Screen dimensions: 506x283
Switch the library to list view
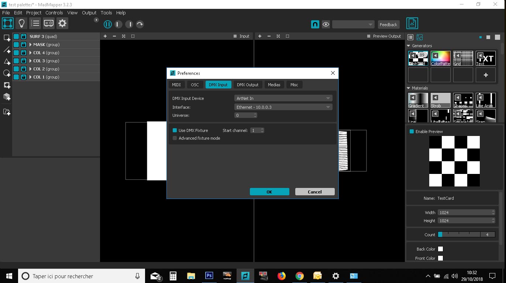[410, 37]
